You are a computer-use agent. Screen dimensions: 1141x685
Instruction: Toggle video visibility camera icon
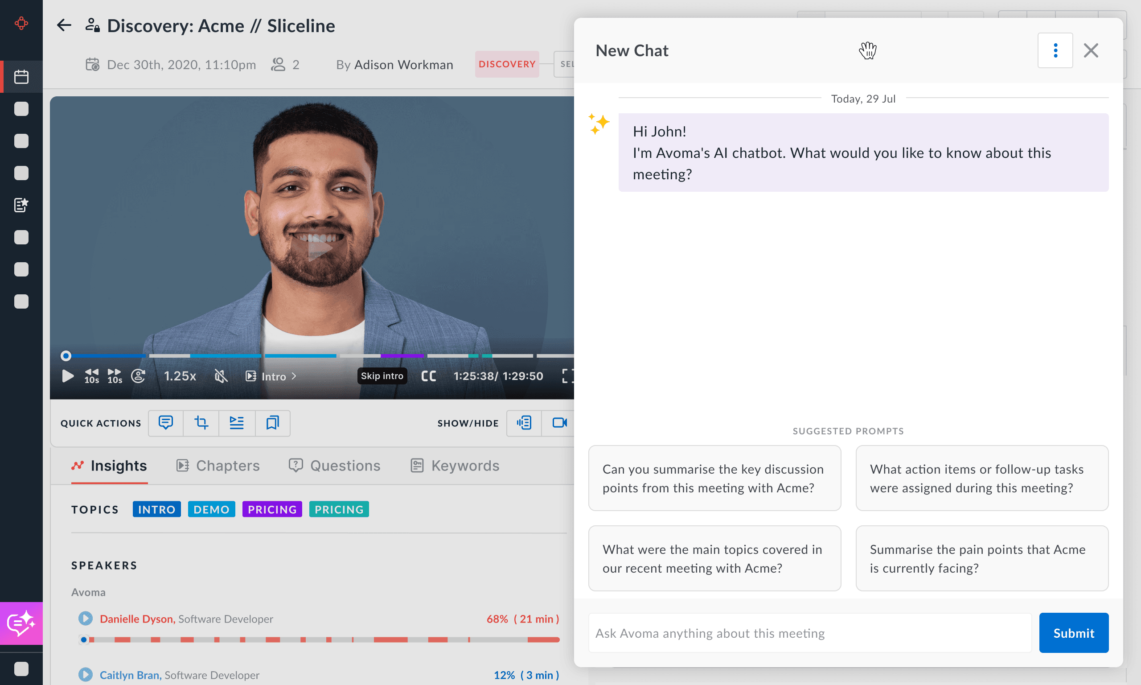pyautogui.click(x=559, y=423)
